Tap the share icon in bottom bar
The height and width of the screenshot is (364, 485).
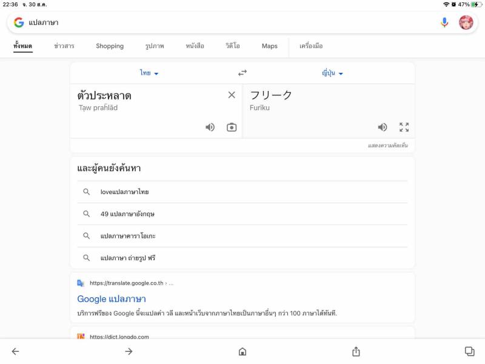click(x=356, y=351)
